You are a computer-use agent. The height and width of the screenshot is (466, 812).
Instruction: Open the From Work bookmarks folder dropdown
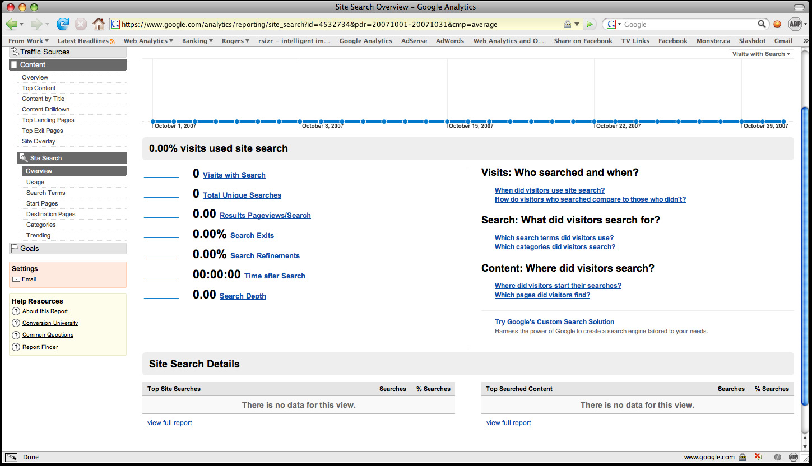point(28,41)
